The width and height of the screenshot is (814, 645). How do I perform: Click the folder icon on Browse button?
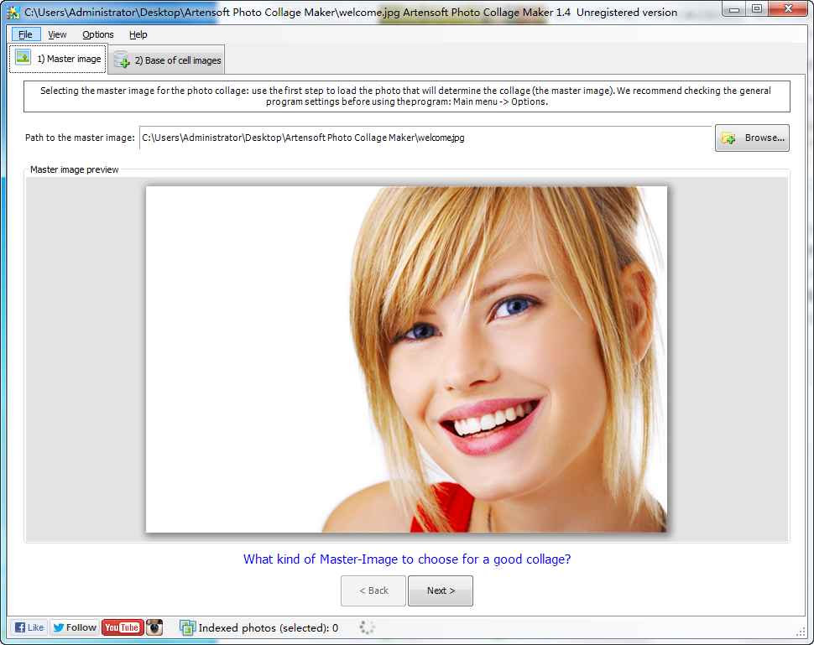point(728,138)
